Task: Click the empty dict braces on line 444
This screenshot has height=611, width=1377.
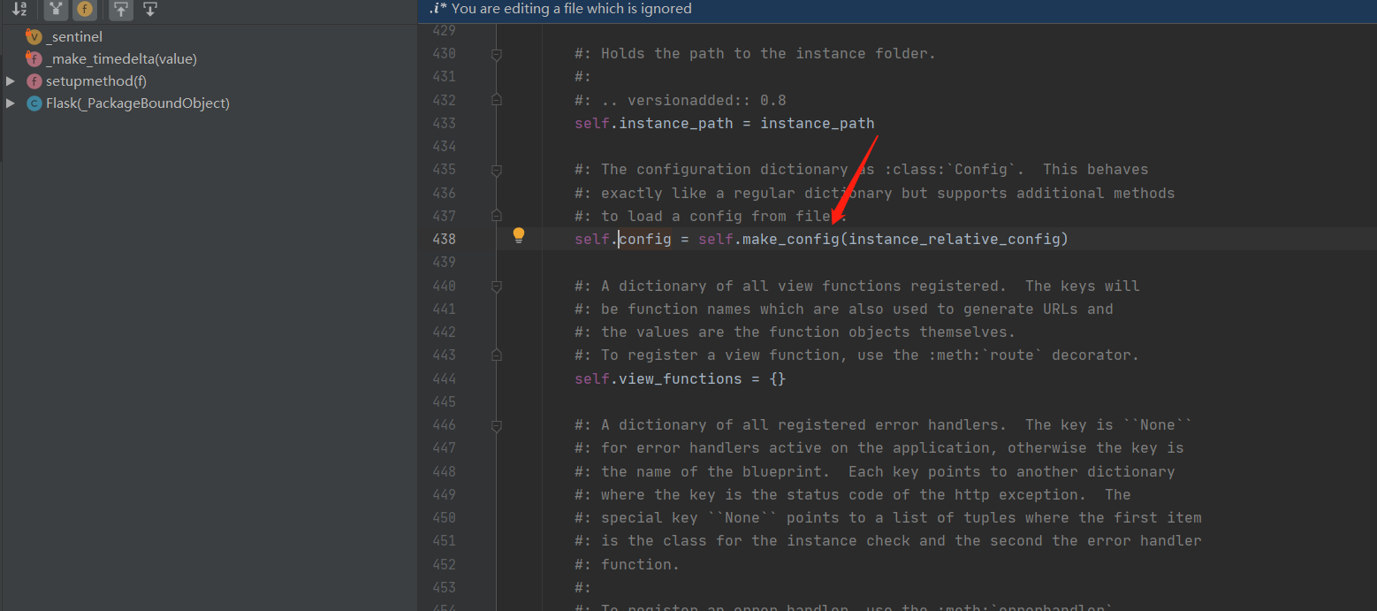Action: [x=777, y=378]
